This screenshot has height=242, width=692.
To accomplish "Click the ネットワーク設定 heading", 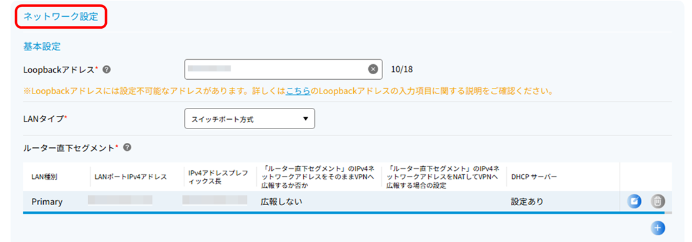I will (61, 17).
